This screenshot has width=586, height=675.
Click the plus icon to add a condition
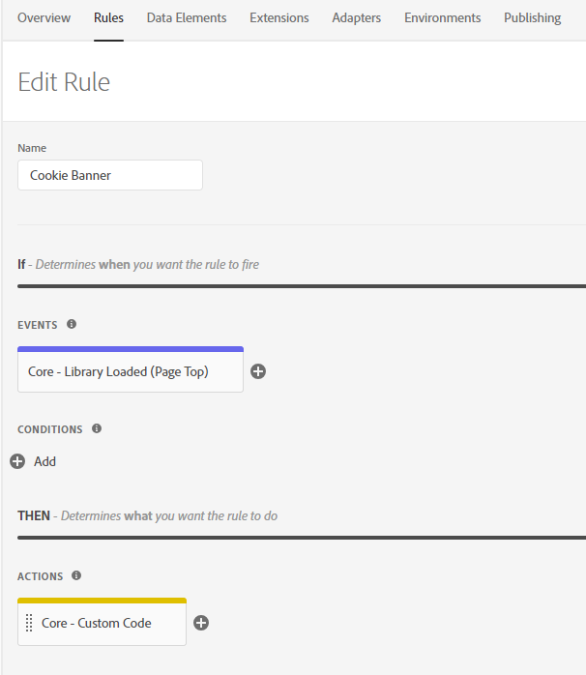tap(17, 461)
